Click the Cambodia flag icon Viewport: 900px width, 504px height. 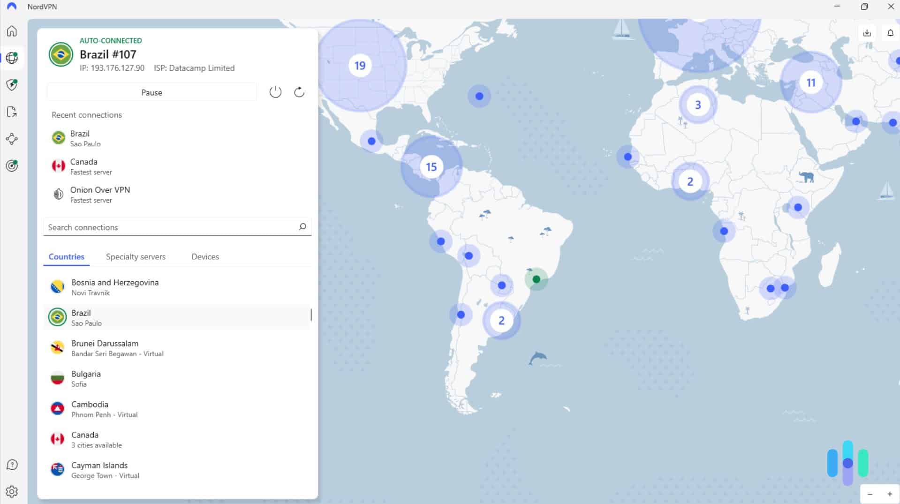pos(57,409)
